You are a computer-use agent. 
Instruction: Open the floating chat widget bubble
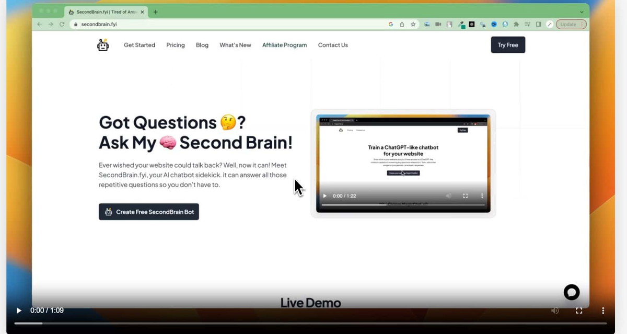pyautogui.click(x=571, y=292)
